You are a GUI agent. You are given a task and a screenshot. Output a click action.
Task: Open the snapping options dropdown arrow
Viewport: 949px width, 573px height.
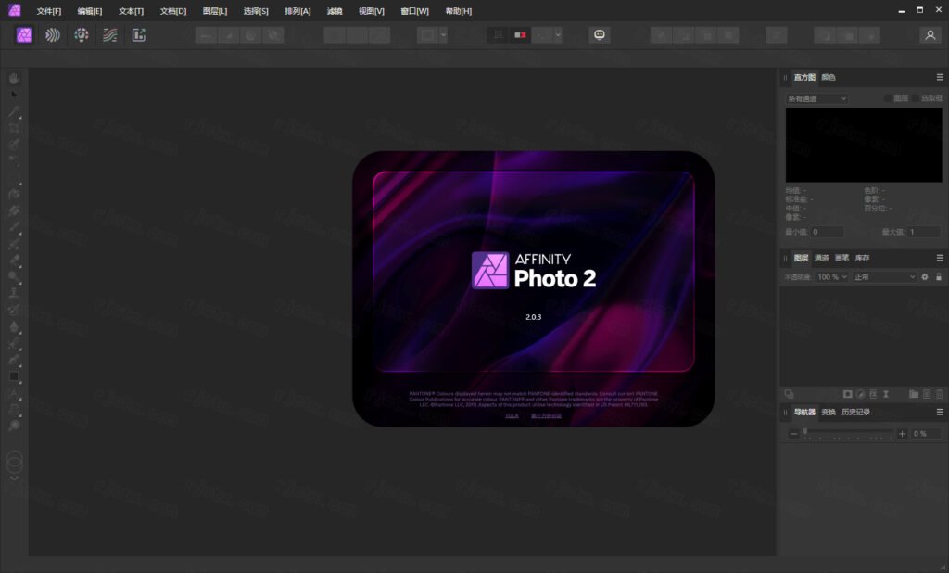558,35
